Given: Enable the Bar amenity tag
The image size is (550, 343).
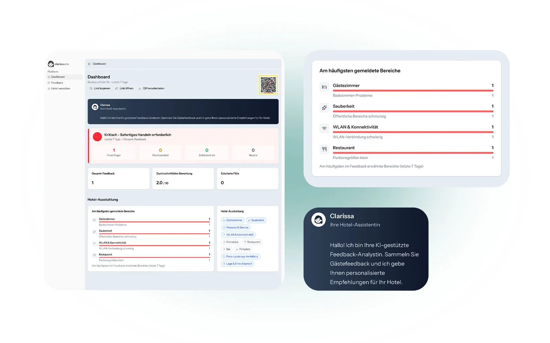Looking at the screenshot, I should tap(227, 249).
